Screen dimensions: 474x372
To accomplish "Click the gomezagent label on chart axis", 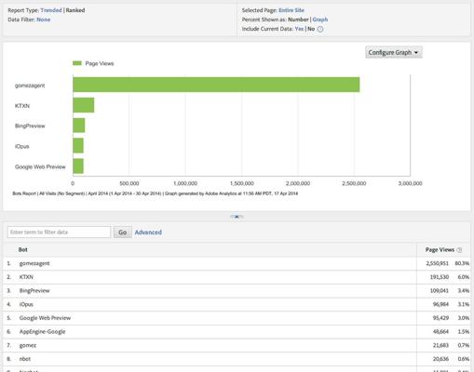I will click(x=30, y=86).
